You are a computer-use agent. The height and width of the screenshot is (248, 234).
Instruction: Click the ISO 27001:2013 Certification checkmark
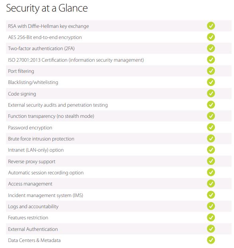pyautogui.click(x=211, y=60)
